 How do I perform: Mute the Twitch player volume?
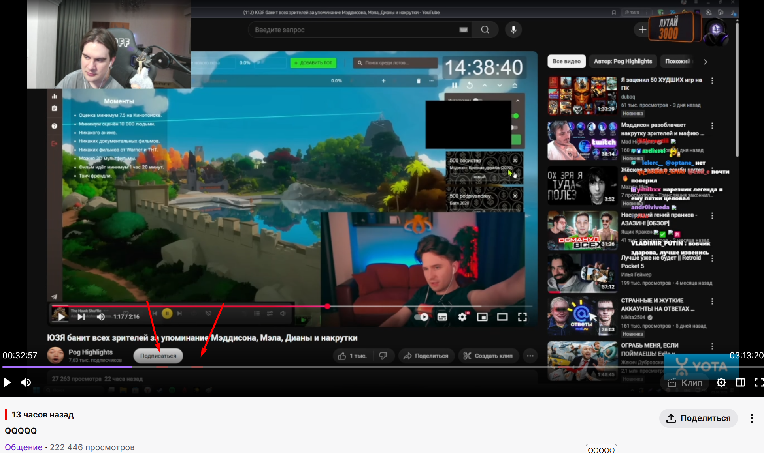tap(26, 382)
